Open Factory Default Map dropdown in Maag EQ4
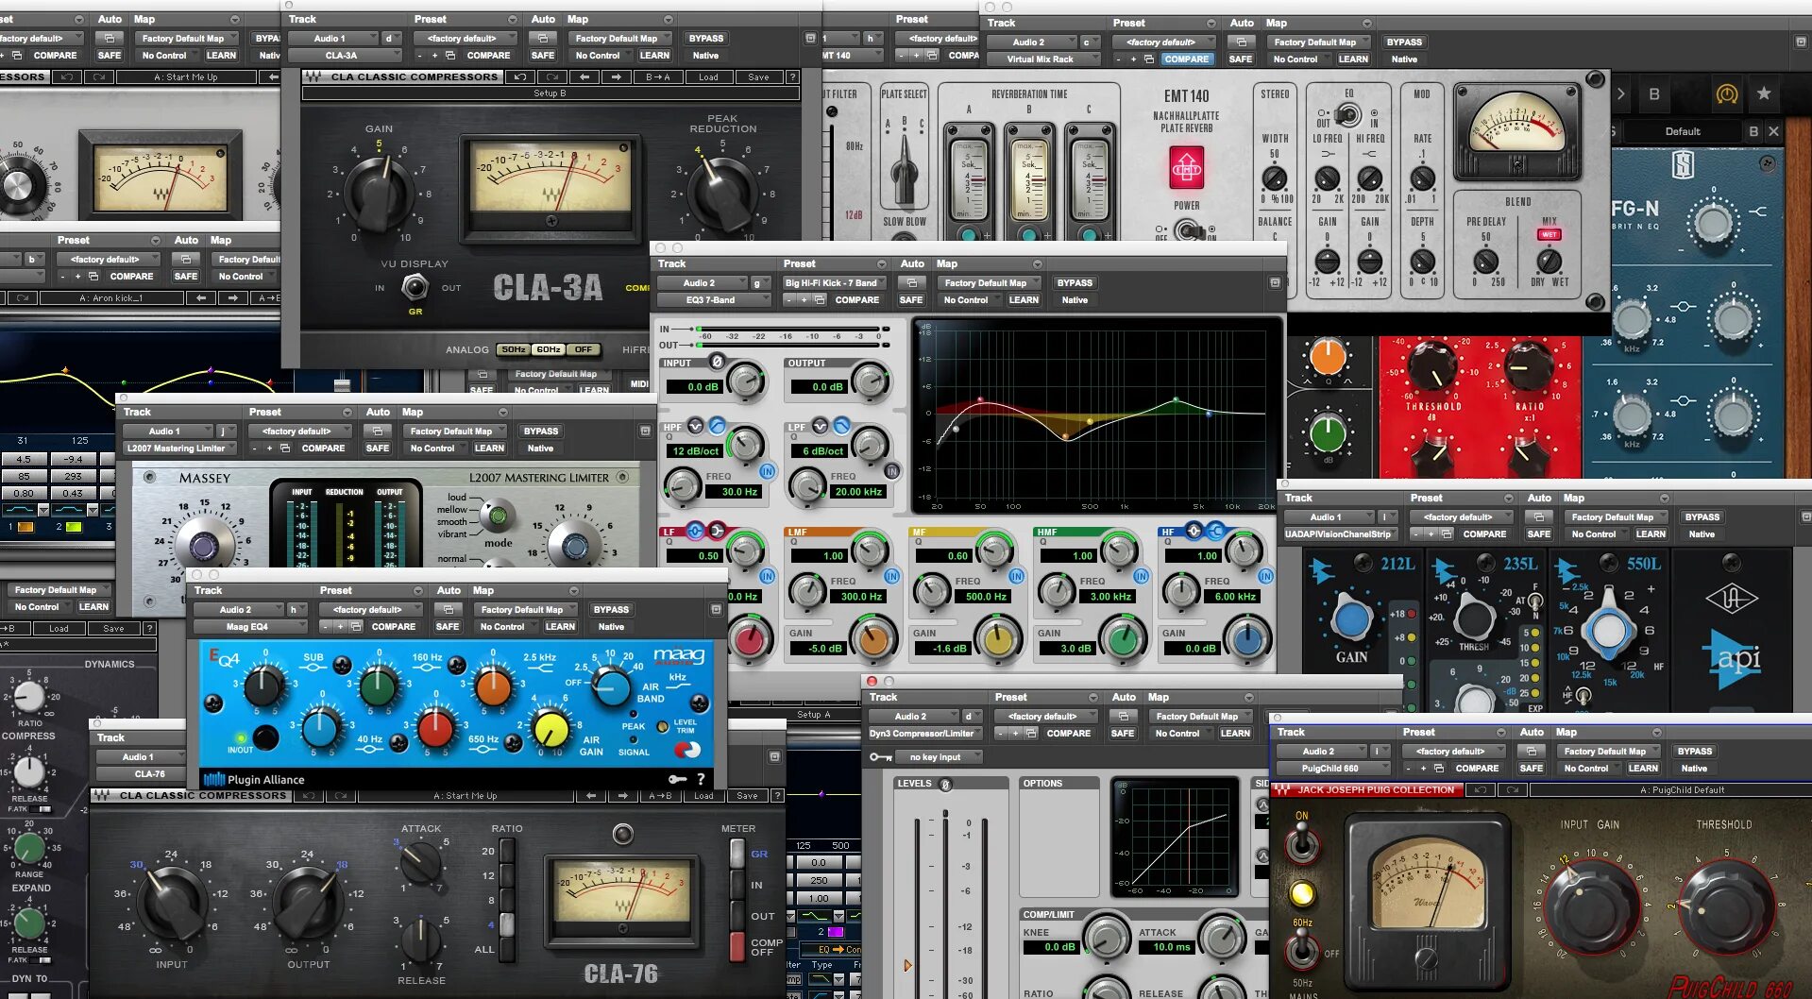This screenshot has height=999, width=1812. [524, 610]
